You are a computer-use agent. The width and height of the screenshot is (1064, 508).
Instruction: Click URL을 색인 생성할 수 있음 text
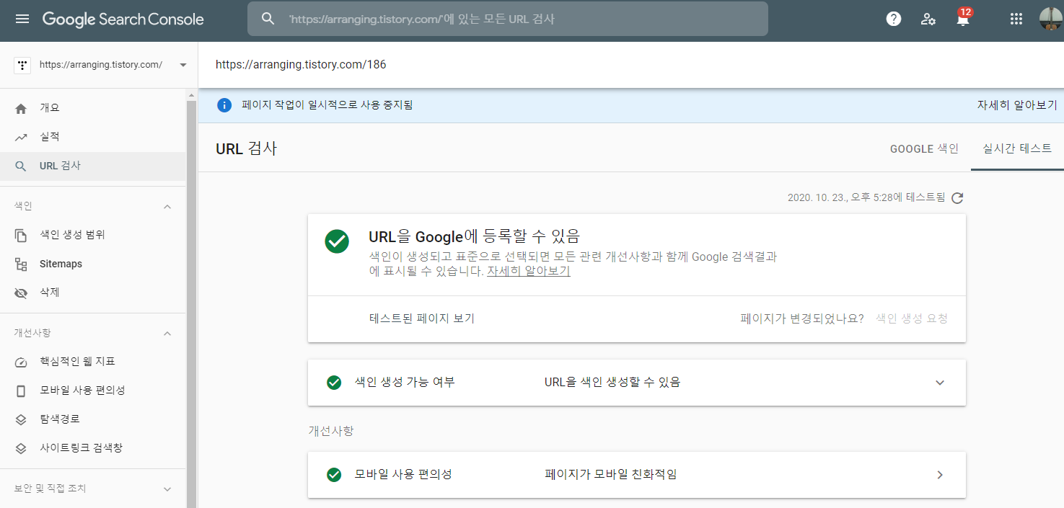612,383
